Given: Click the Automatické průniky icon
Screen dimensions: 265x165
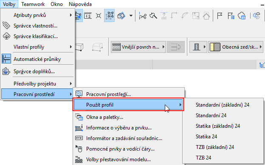Looking at the screenshot, I should 6,58.
